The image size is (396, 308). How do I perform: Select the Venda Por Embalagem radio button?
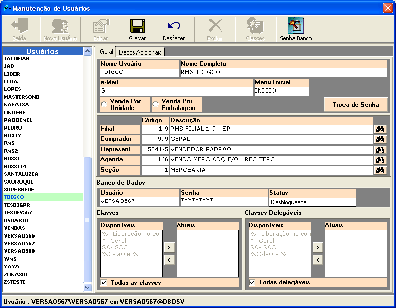(156, 104)
